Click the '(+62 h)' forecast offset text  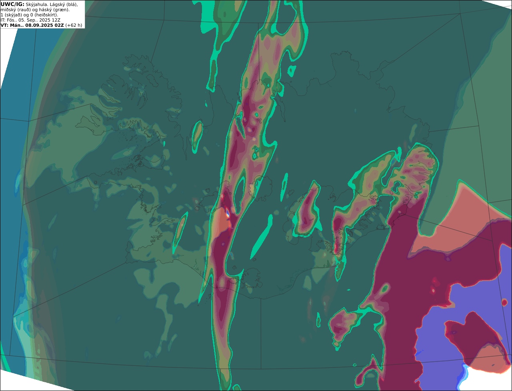[74, 25]
